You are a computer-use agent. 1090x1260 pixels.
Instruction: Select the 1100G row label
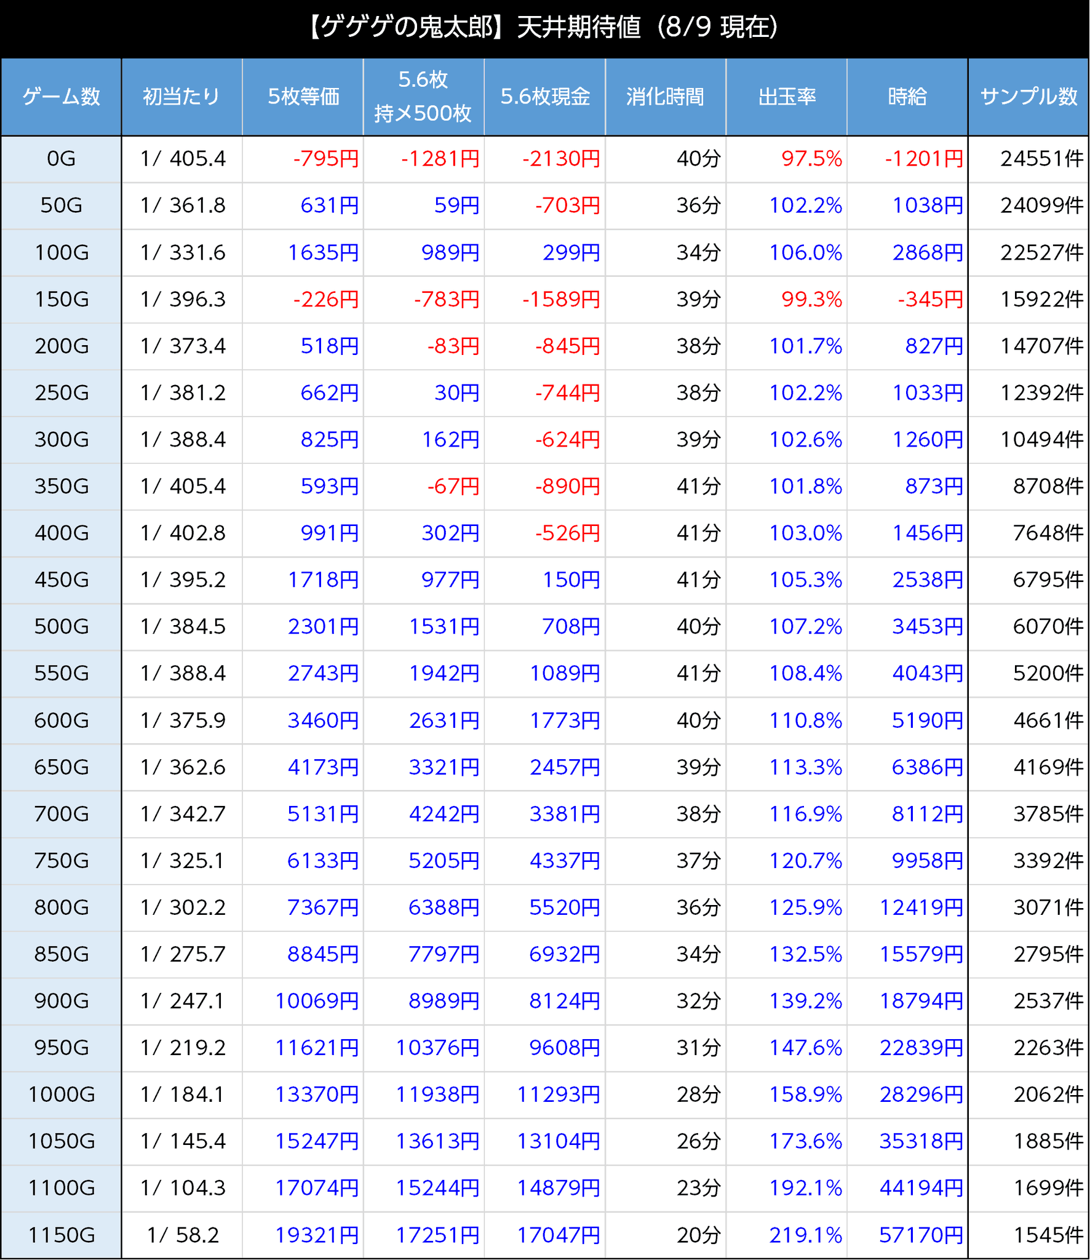61,1188
